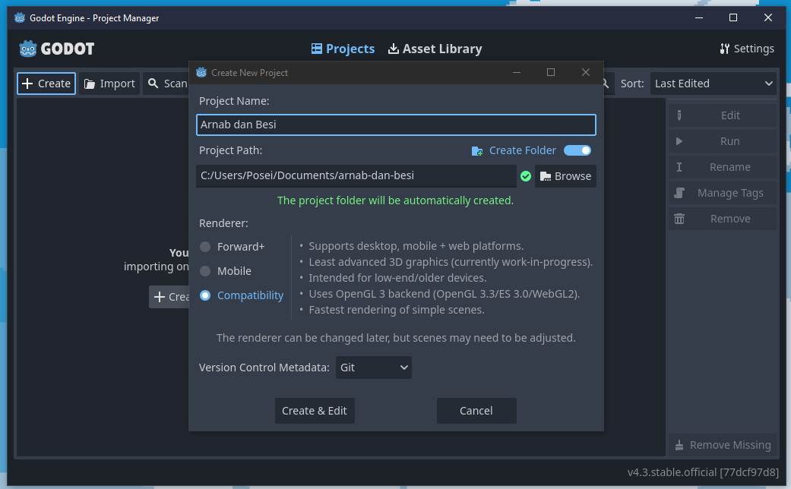Click the Create Folder label link
The width and height of the screenshot is (791, 489).
(x=523, y=151)
